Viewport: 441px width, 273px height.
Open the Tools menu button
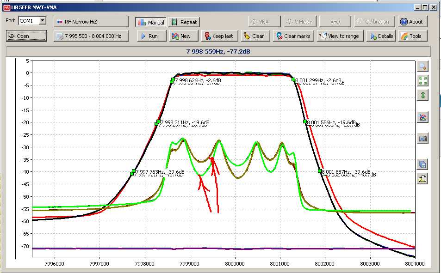(x=413, y=36)
